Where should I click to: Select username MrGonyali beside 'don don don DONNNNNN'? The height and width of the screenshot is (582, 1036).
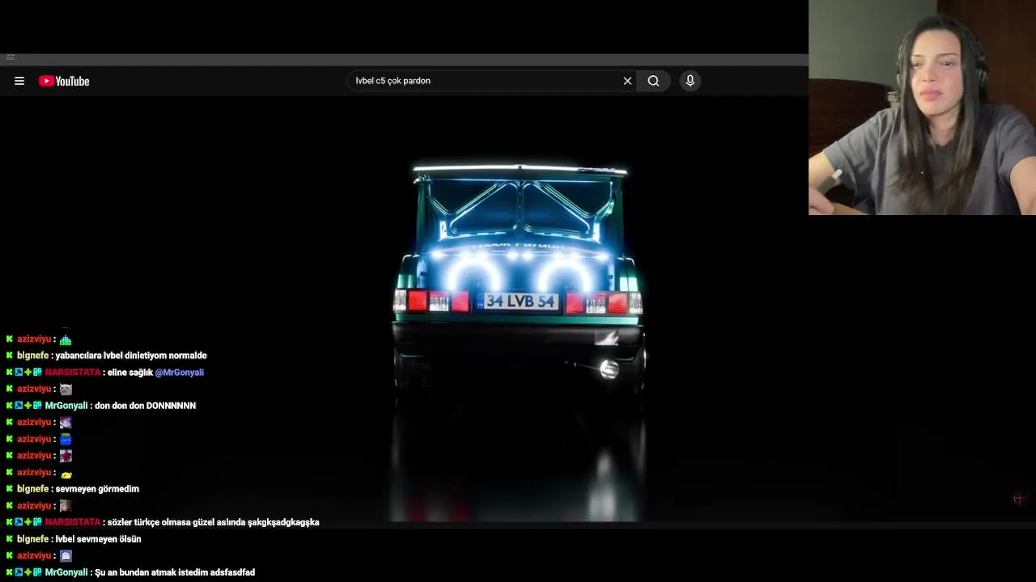pyautogui.click(x=66, y=406)
